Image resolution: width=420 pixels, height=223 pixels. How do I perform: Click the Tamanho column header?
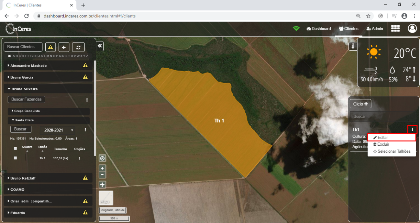pos(61,149)
